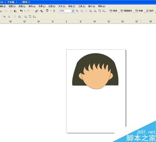The image size is (156, 142).
Task: Zoom Out from the second-row zoom toolbar
Action: [x=9, y=17]
